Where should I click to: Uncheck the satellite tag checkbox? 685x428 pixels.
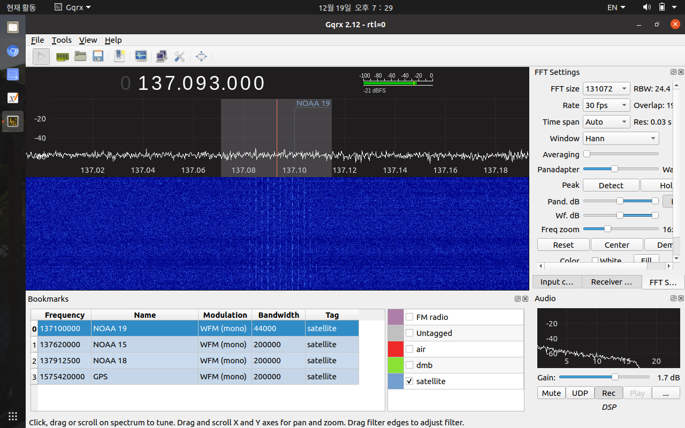[x=409, y=381]
